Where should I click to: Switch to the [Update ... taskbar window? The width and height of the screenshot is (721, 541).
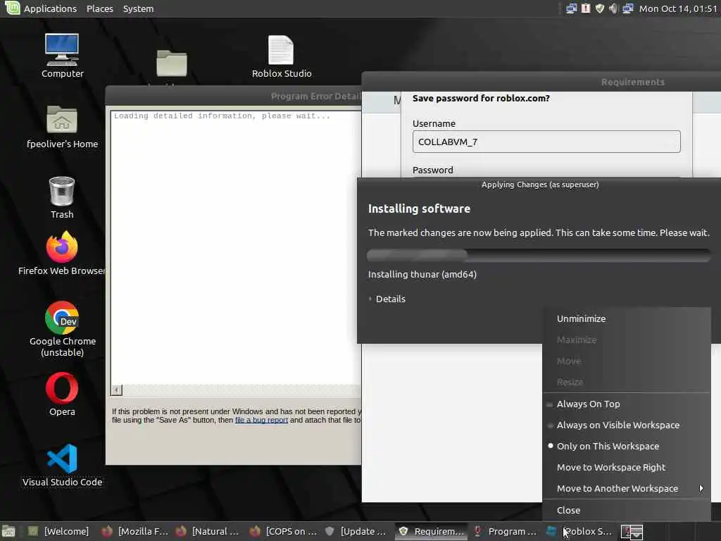356,532
